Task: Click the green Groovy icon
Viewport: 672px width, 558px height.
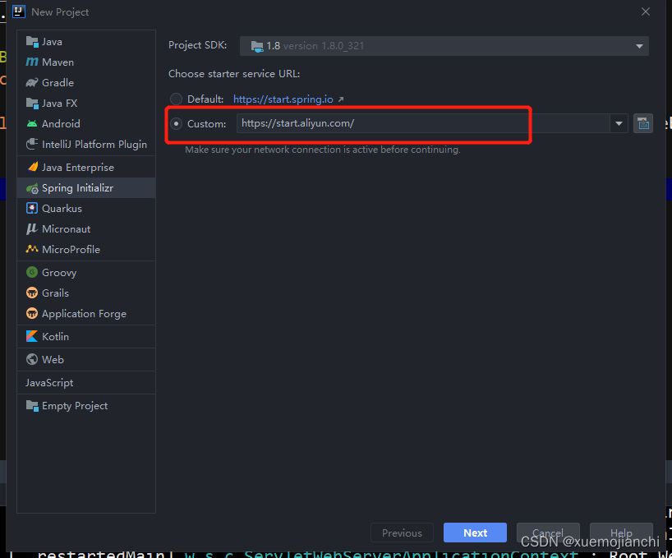Action: [x=32, y=272]
